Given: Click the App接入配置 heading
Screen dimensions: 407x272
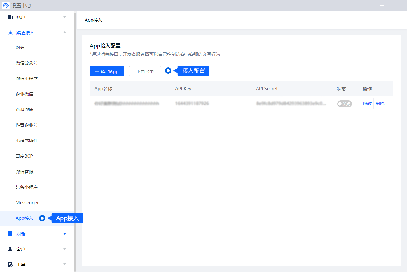Looking at the screenshot, I should (105, 46).
